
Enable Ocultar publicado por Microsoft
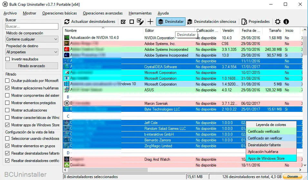pyautogui.click(x=7, y=80)
